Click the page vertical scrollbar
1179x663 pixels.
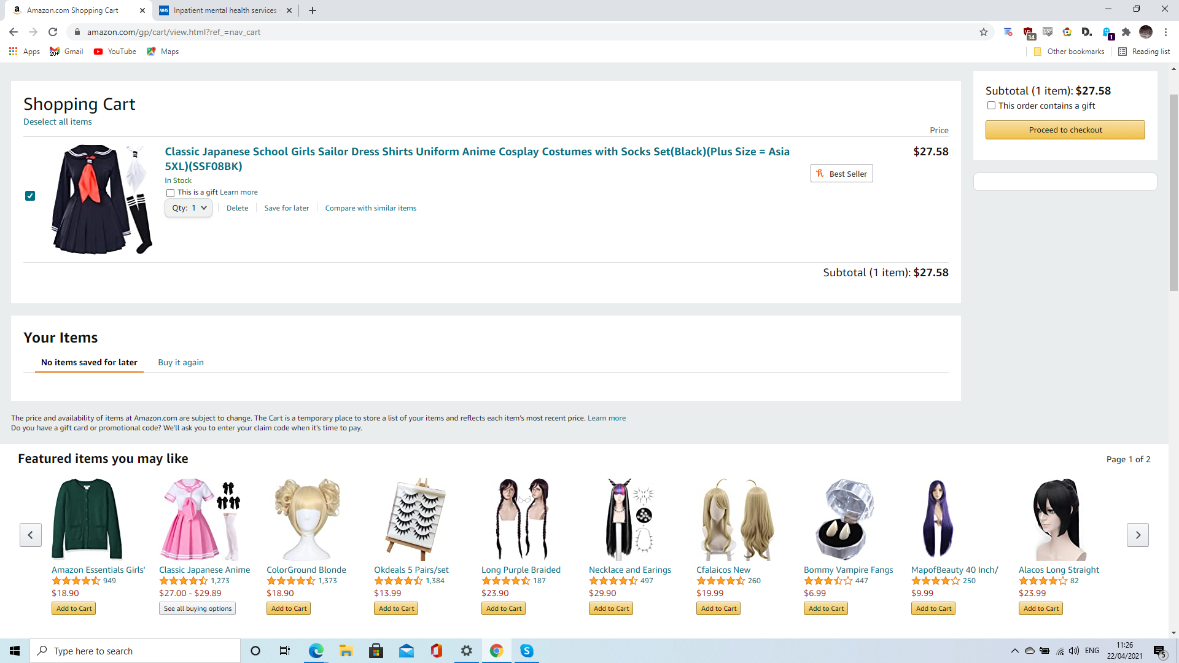click(x=1173, y=193)
